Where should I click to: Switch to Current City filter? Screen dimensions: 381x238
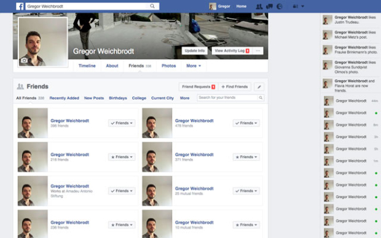point(162,98)
